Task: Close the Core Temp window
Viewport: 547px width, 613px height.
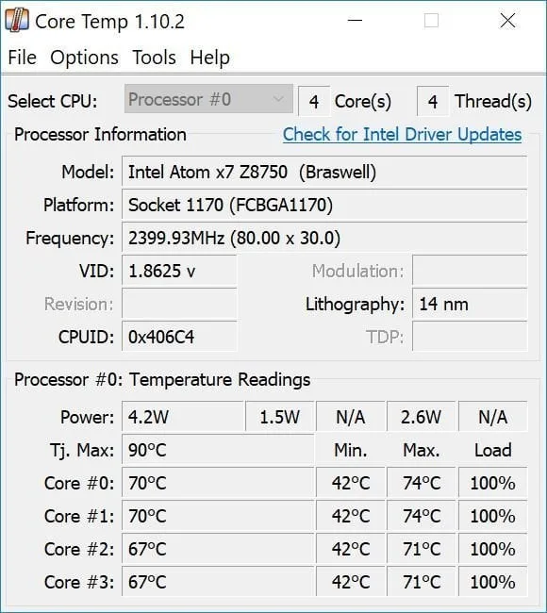Action: (x=507, y=21)
